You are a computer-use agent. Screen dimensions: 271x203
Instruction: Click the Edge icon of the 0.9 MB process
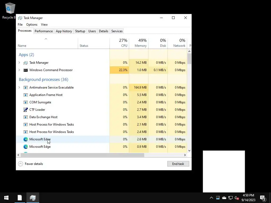pyautogui.click(x=26, y=147)
